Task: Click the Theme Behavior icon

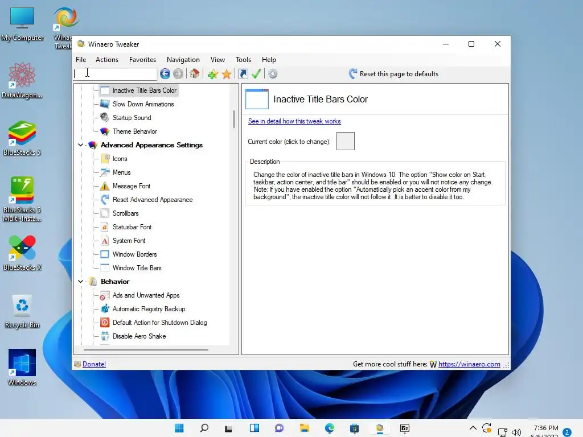Action: coord(105,131)
